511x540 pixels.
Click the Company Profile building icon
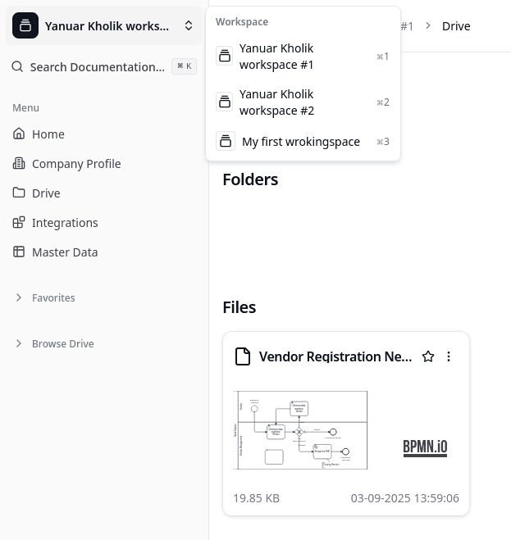click(19, 164)
